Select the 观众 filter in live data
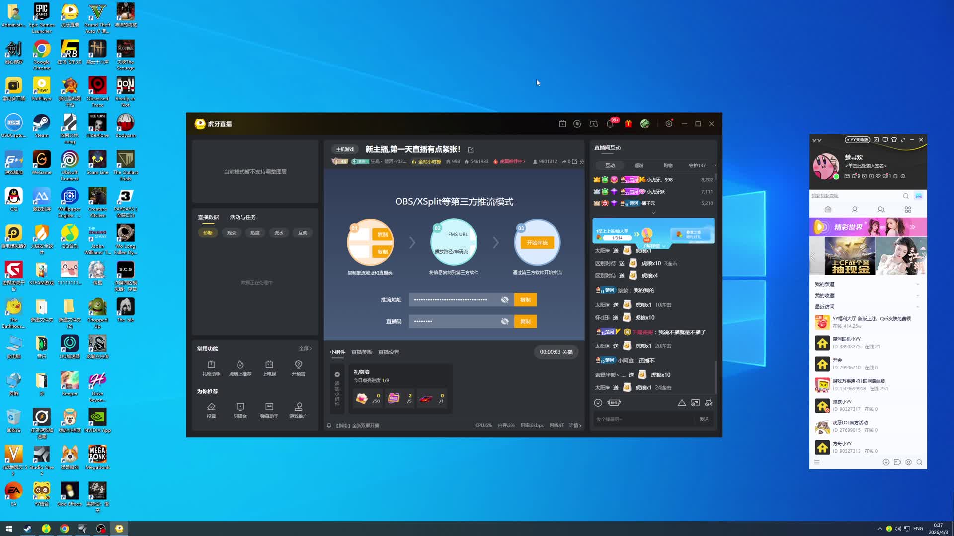 232,233
